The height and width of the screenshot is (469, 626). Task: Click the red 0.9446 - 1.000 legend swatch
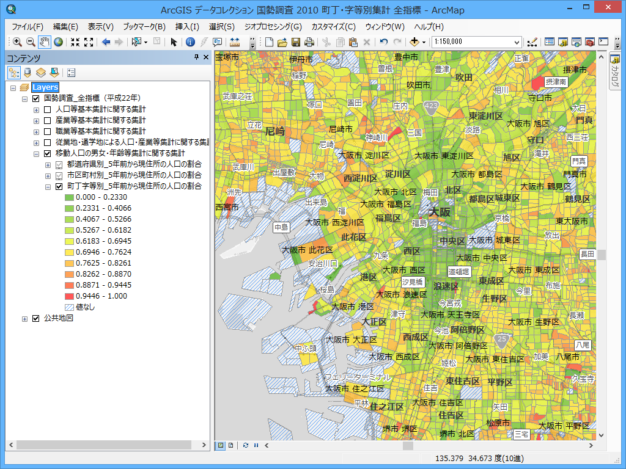(69, 296)
